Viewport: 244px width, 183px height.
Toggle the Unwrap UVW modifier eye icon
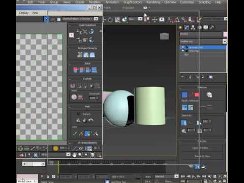[x=183, y=47]
